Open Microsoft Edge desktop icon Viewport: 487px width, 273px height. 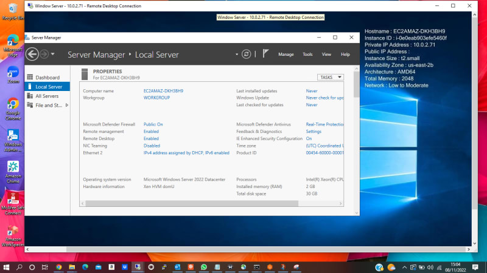13,46
